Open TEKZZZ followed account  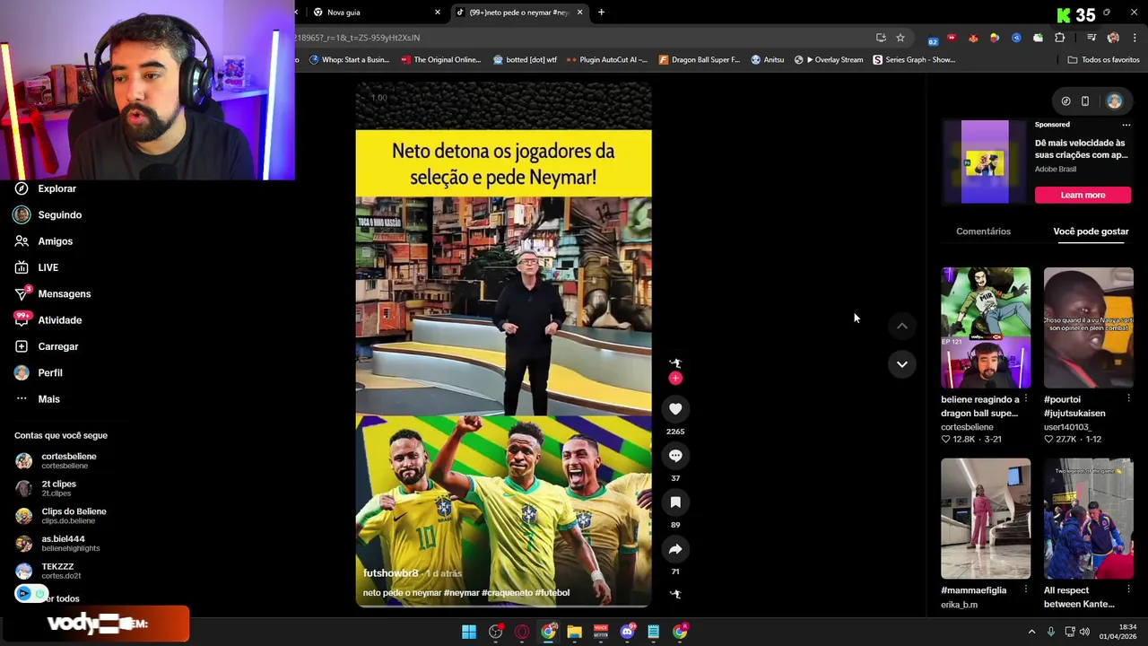coord(59,571)
